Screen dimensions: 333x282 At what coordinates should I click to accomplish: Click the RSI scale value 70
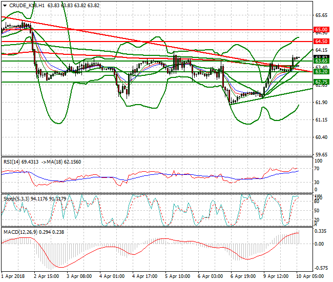(x=317, y=169)
